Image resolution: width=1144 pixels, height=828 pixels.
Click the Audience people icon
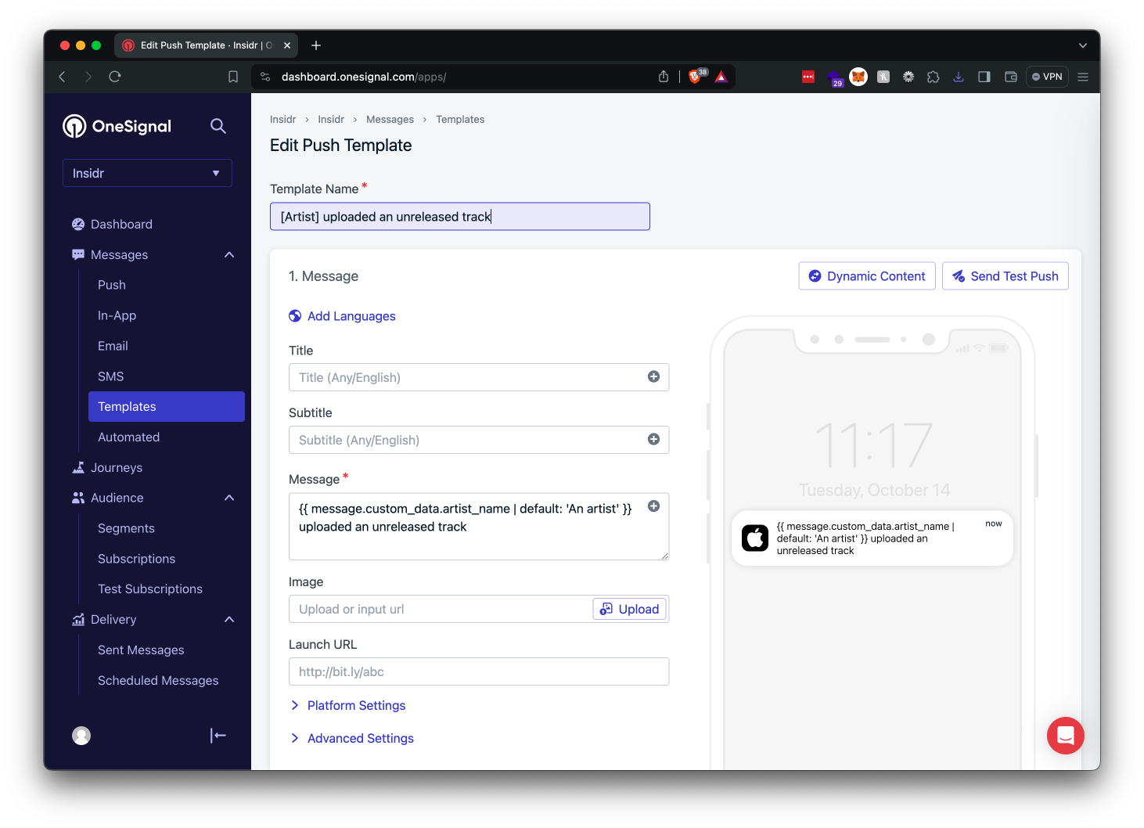click(77, 497)
